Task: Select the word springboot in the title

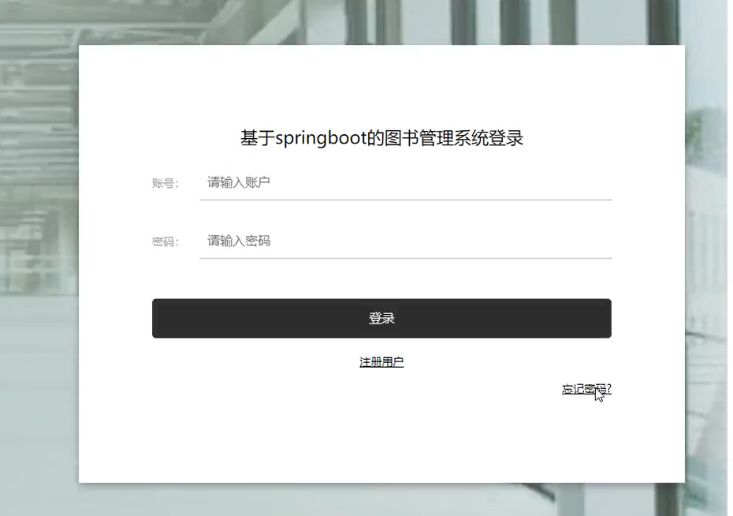Action: click(321, 139)
